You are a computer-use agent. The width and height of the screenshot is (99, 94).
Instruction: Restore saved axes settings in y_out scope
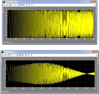pos(23,55)
